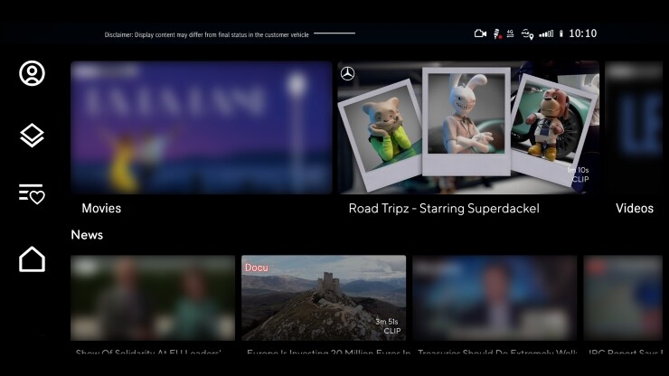Click the camera icon in status bar
This screenshot has width=669, height=376.
click(480, 33)
